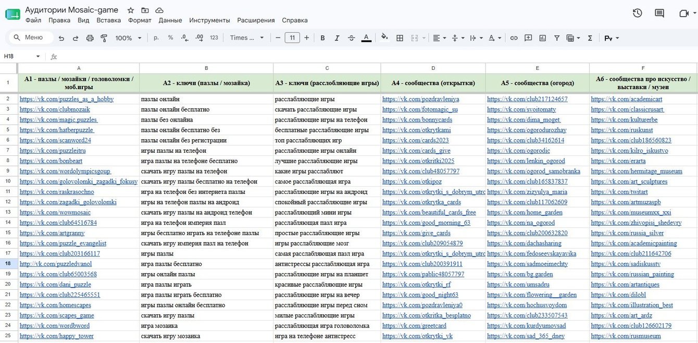Image resolution: width=698 pixels, height=343 pixels.
Task: Open the 100% zoom dropdown
Action: click(x=128, y=38)
